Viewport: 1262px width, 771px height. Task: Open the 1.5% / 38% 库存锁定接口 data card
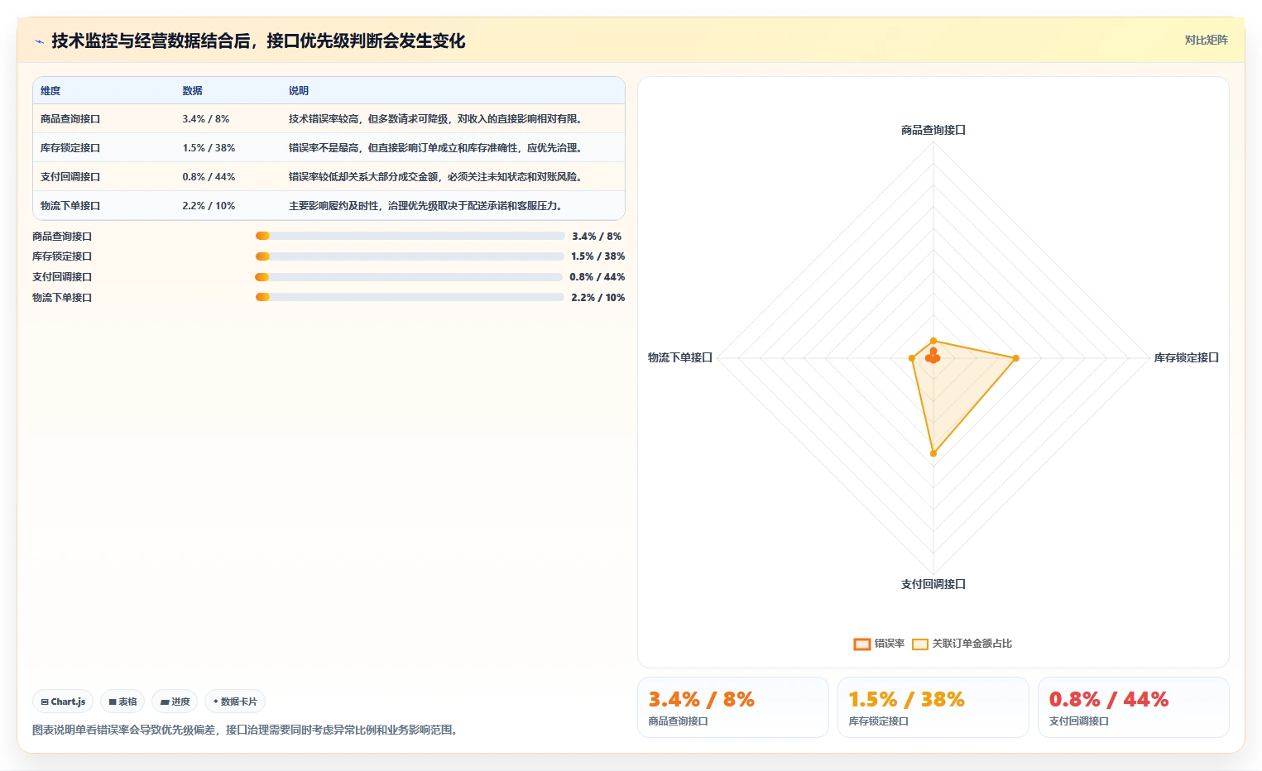(x=933, y=707)
